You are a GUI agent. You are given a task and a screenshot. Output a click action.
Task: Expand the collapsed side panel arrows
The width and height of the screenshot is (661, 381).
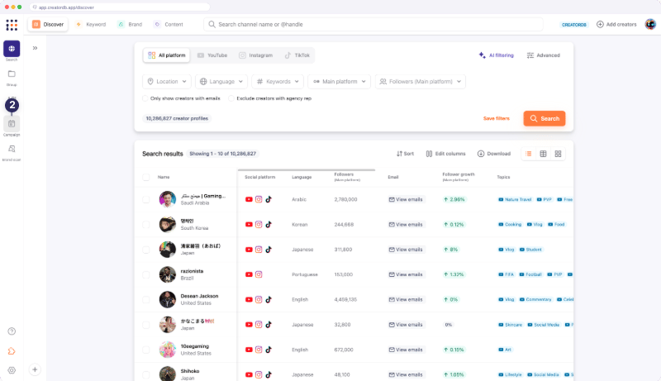click(x=35, y=48)
